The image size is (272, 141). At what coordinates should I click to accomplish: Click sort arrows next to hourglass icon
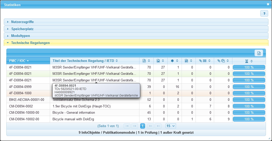251,61
